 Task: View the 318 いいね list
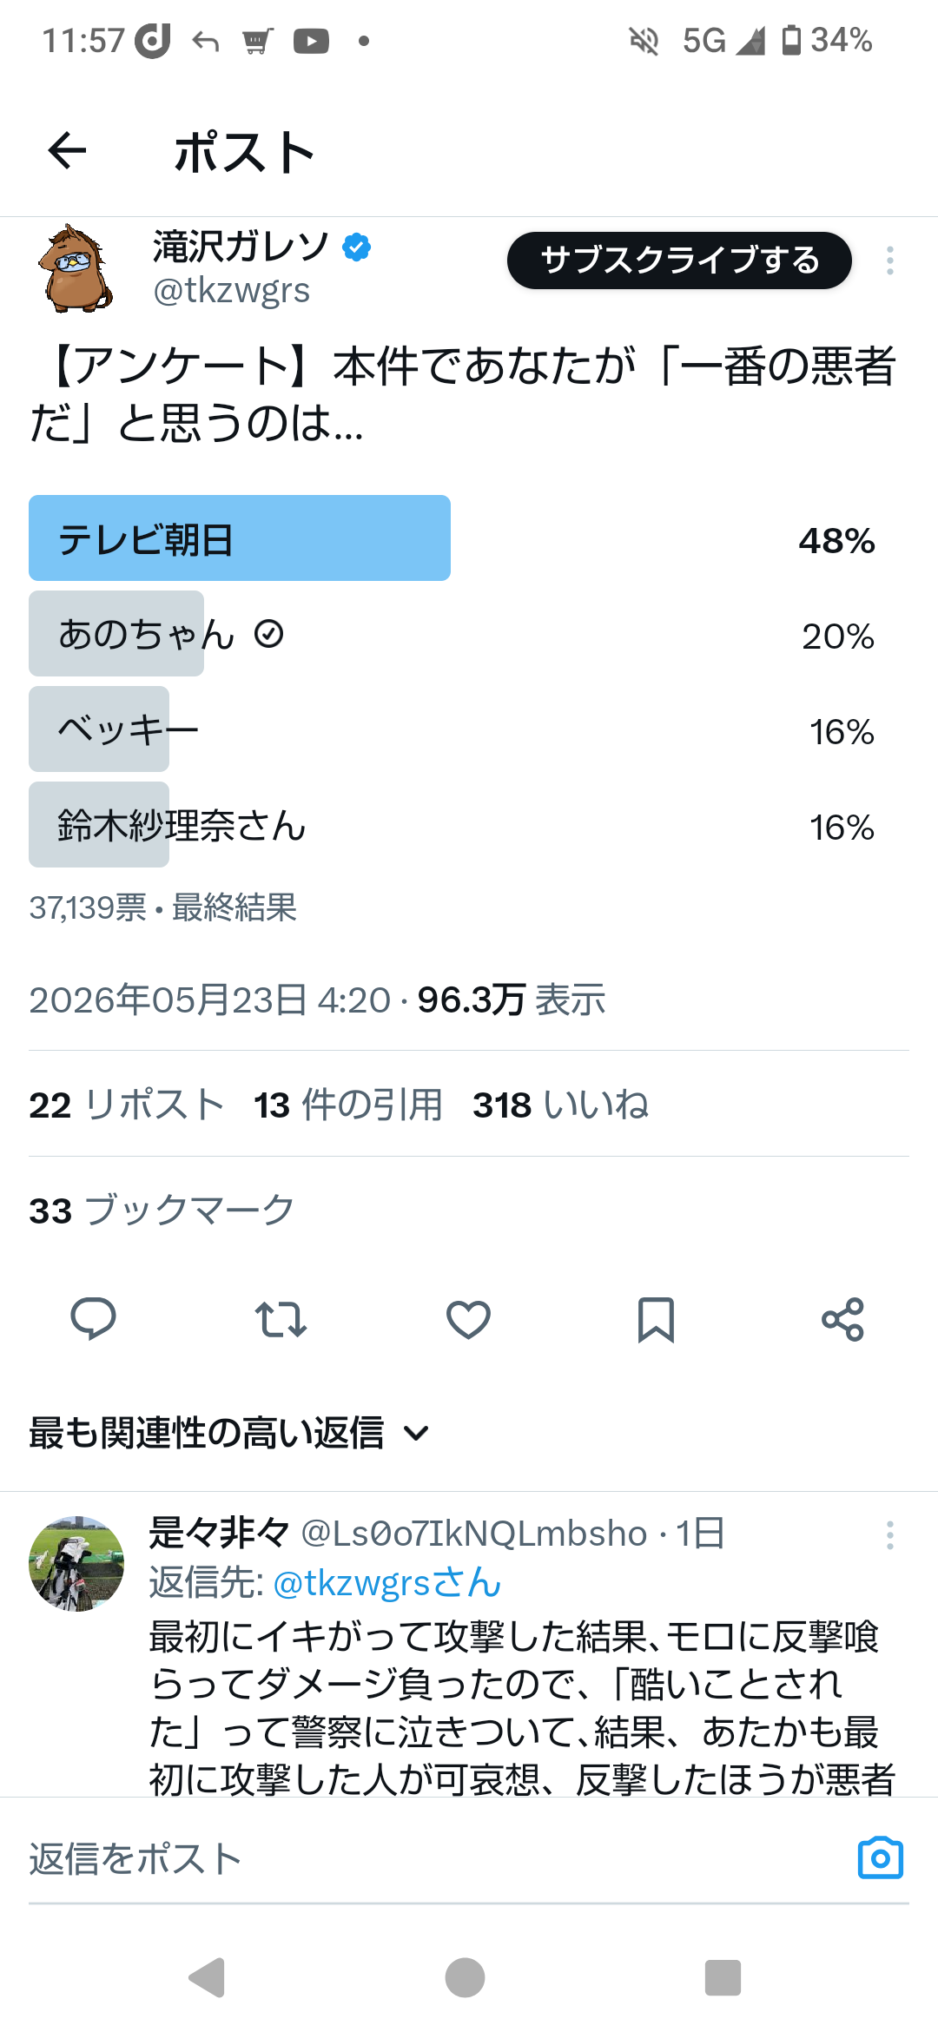pyautogui.click(x=561, y=1105)
